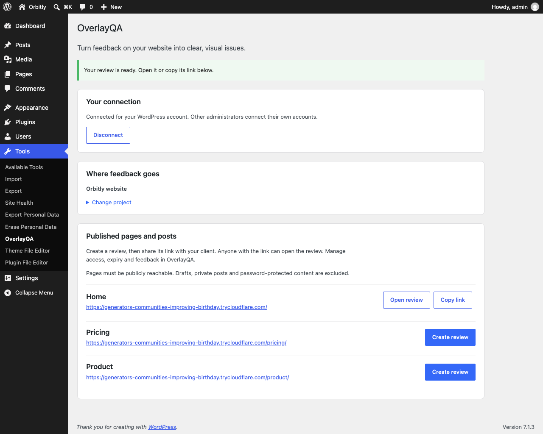Screen dimensions: 543x434
Task: Click the 'Version 7.1.3' footer text
Action: 518,427
